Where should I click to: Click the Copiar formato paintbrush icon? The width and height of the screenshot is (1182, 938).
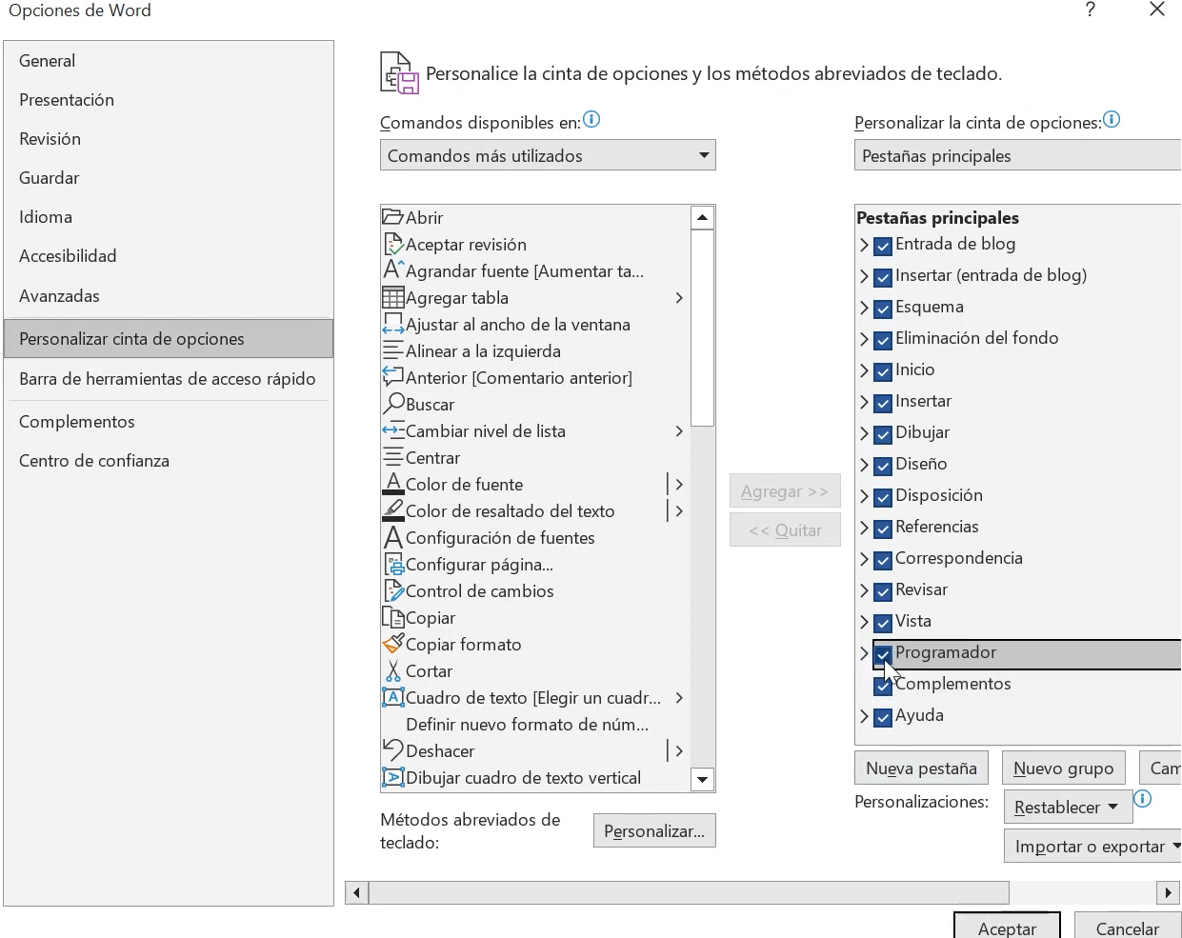[x=392, y=645]
